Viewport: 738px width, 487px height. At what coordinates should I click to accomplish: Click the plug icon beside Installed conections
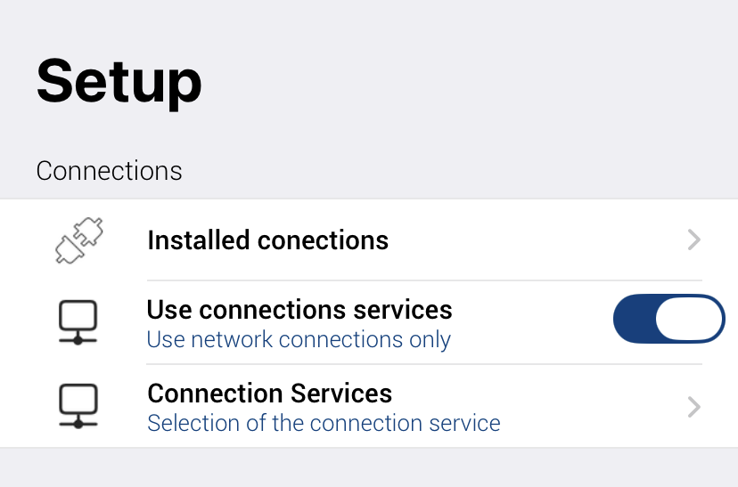click(78, 240)
